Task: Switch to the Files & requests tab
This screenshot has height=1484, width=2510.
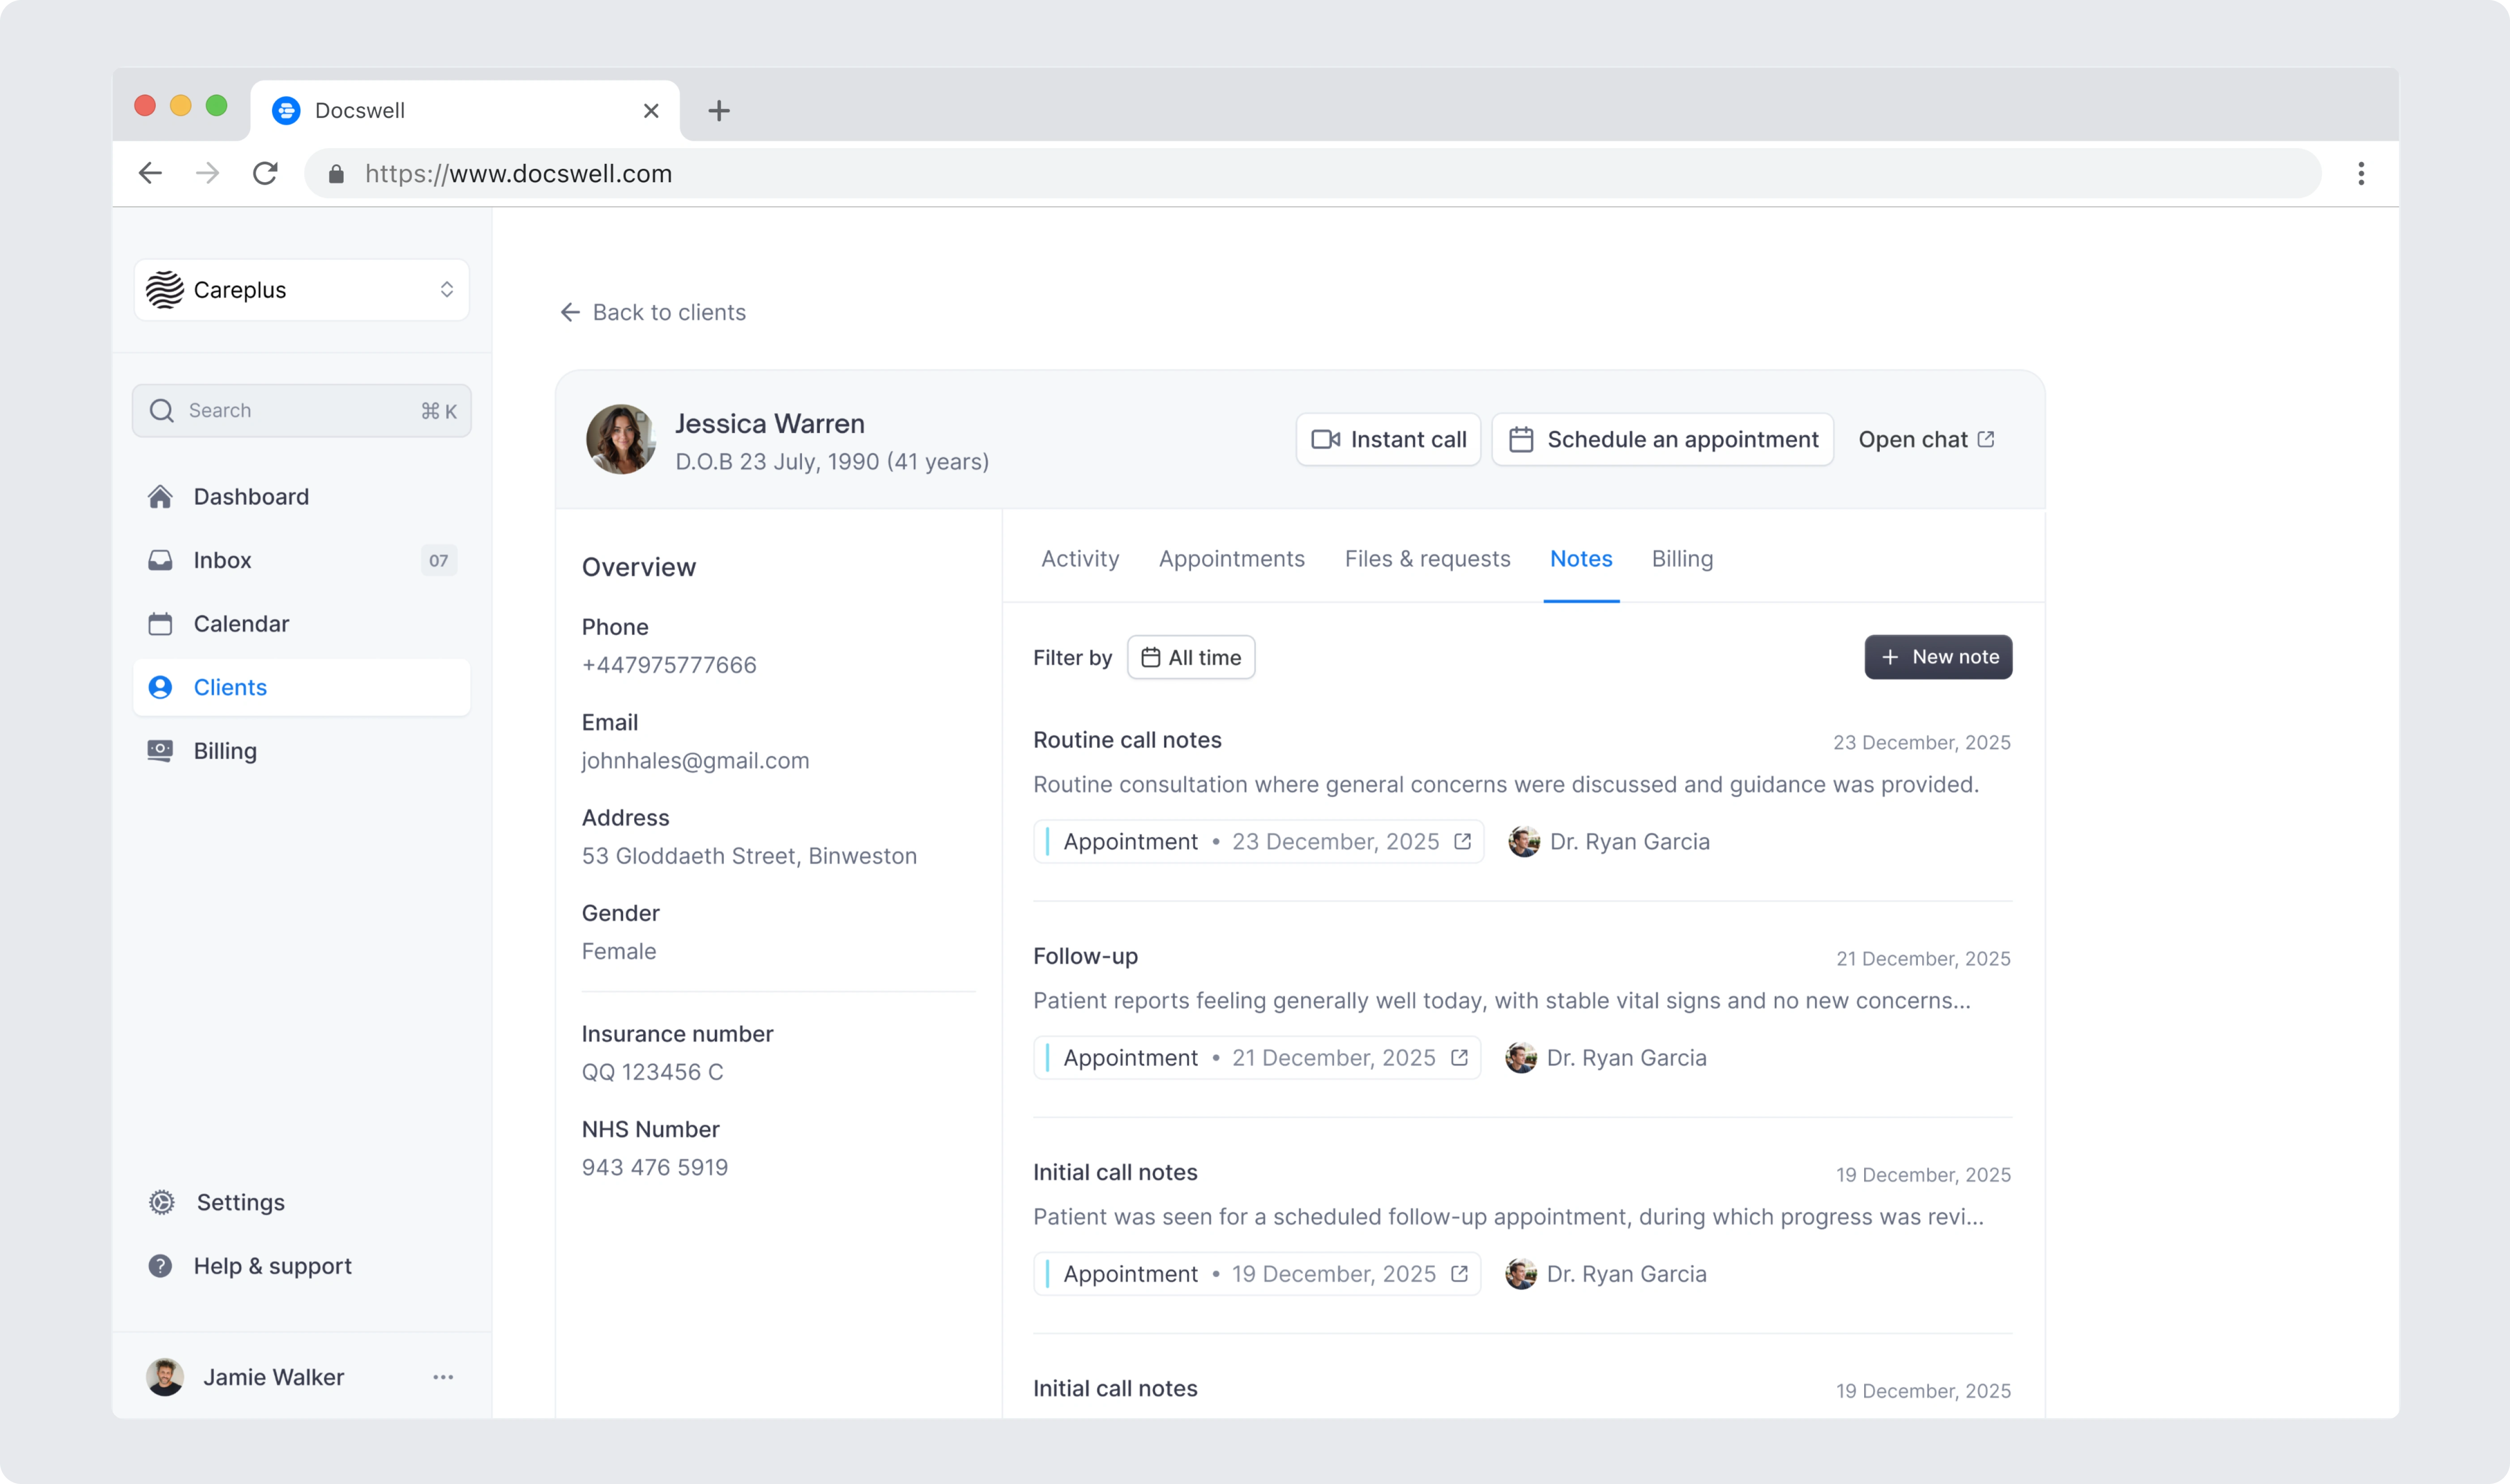Action: tap(1427, 559)
